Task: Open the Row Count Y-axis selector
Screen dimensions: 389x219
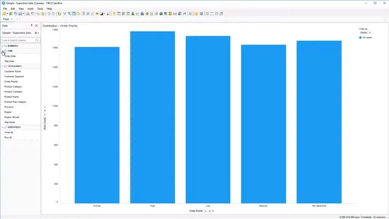Action: coord(45,123)
